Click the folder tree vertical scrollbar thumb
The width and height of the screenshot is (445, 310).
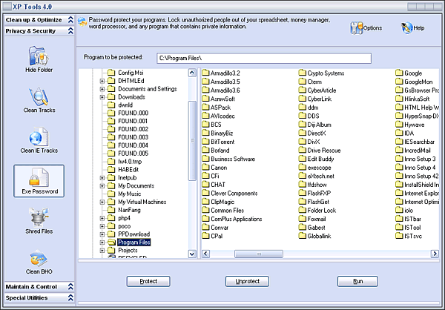192,140
